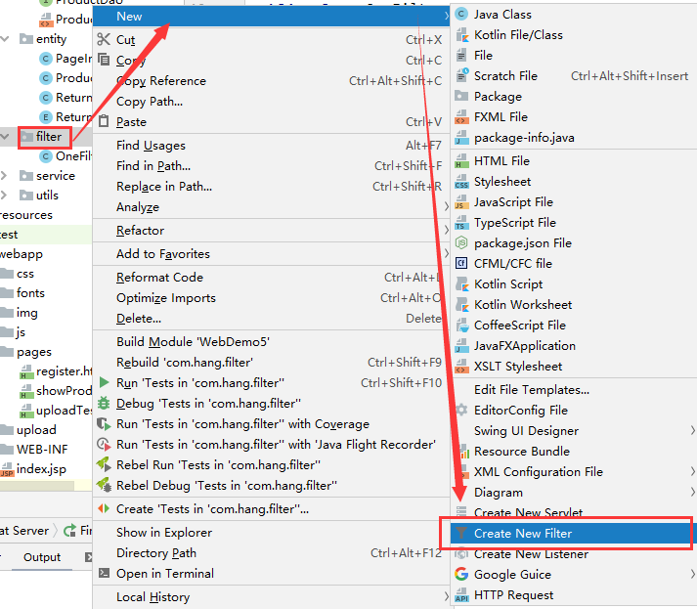Click the Debug bug icon
697x609 pixels.
(103, 403)
